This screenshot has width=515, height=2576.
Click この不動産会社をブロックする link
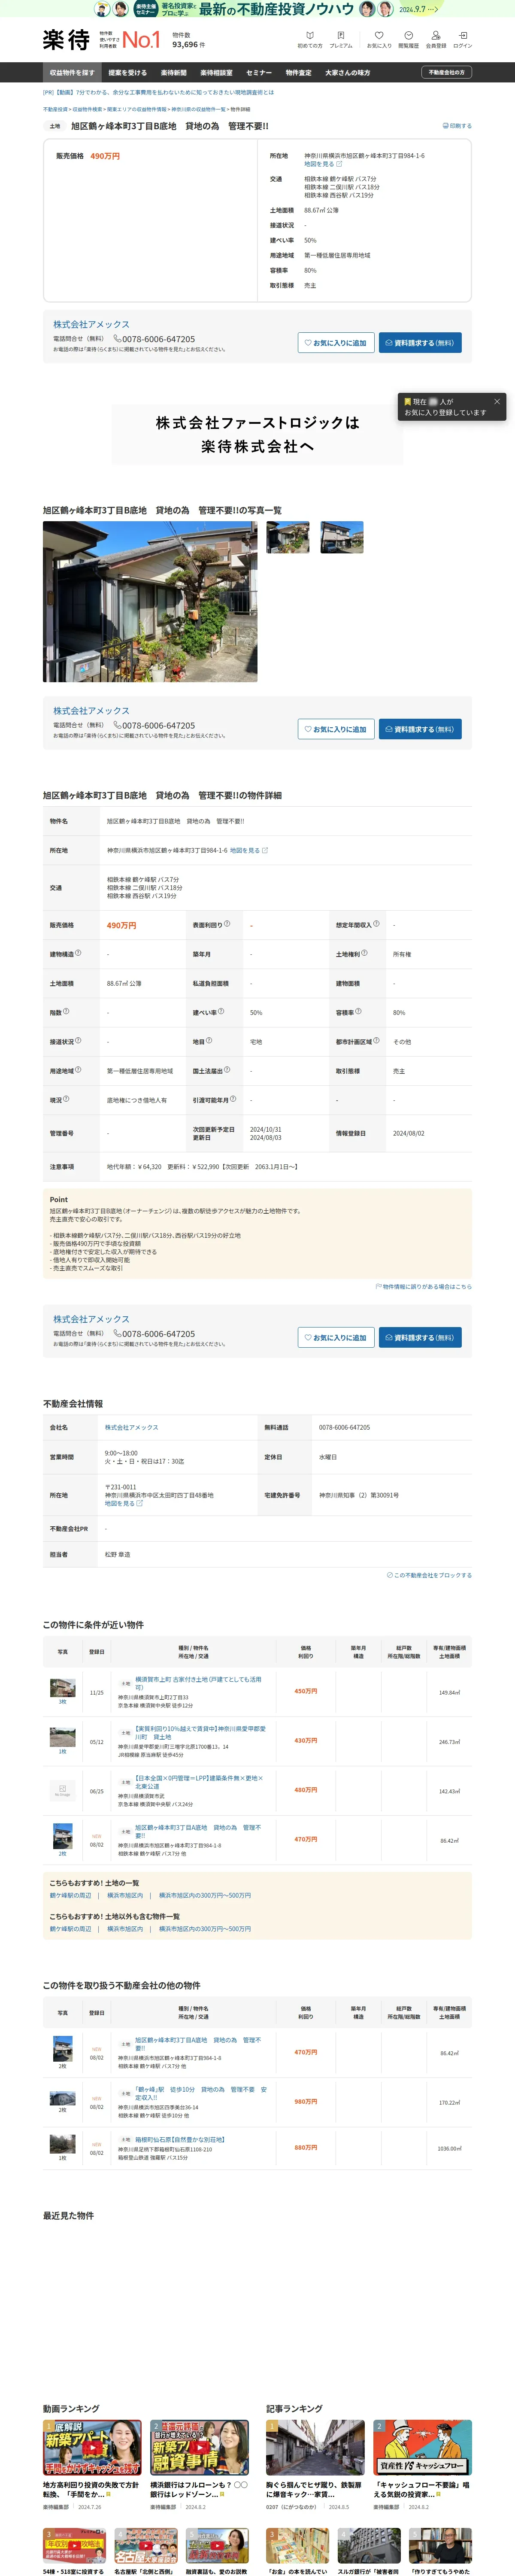[429, 1575]
